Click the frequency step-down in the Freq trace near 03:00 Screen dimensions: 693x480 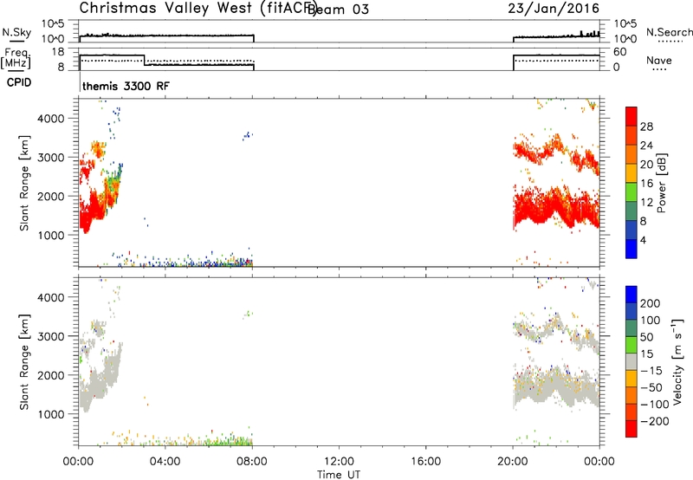[x=145, y=61]
